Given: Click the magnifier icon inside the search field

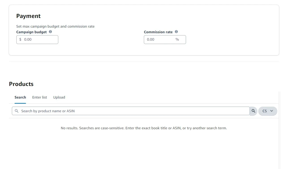Looking at the screenshot, I should click(x=16, y=111).
